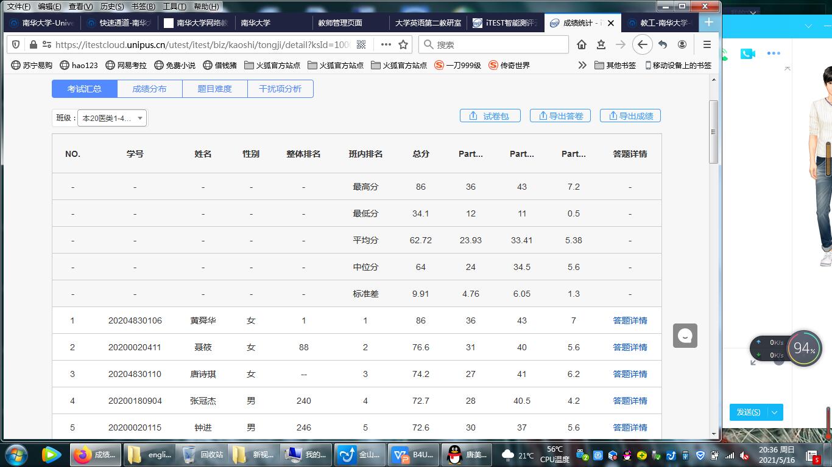Viewport: 832px width, 467px height.
Task: Click page actions three-dot icon
Action: (386, 44)
